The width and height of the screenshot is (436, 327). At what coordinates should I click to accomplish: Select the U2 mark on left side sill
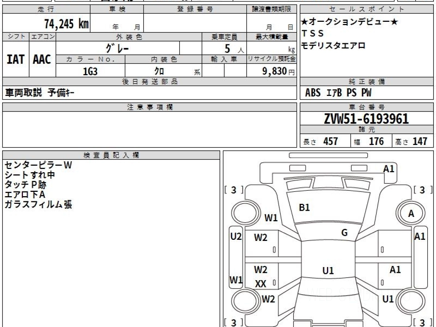[x=236, y=237]
